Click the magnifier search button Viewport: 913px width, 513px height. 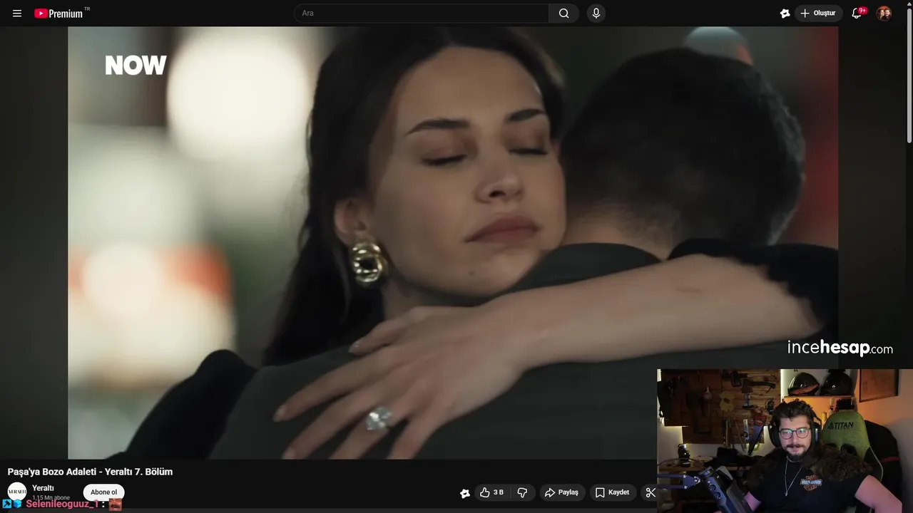[x=564, y=14]
